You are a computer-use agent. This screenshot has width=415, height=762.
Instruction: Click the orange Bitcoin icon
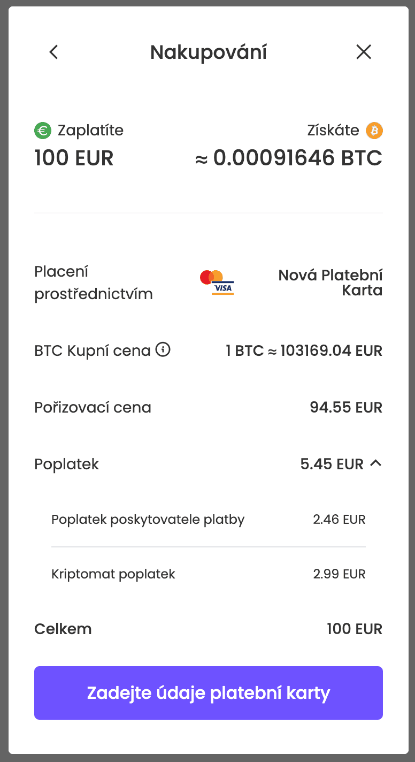tap(374, 130)
